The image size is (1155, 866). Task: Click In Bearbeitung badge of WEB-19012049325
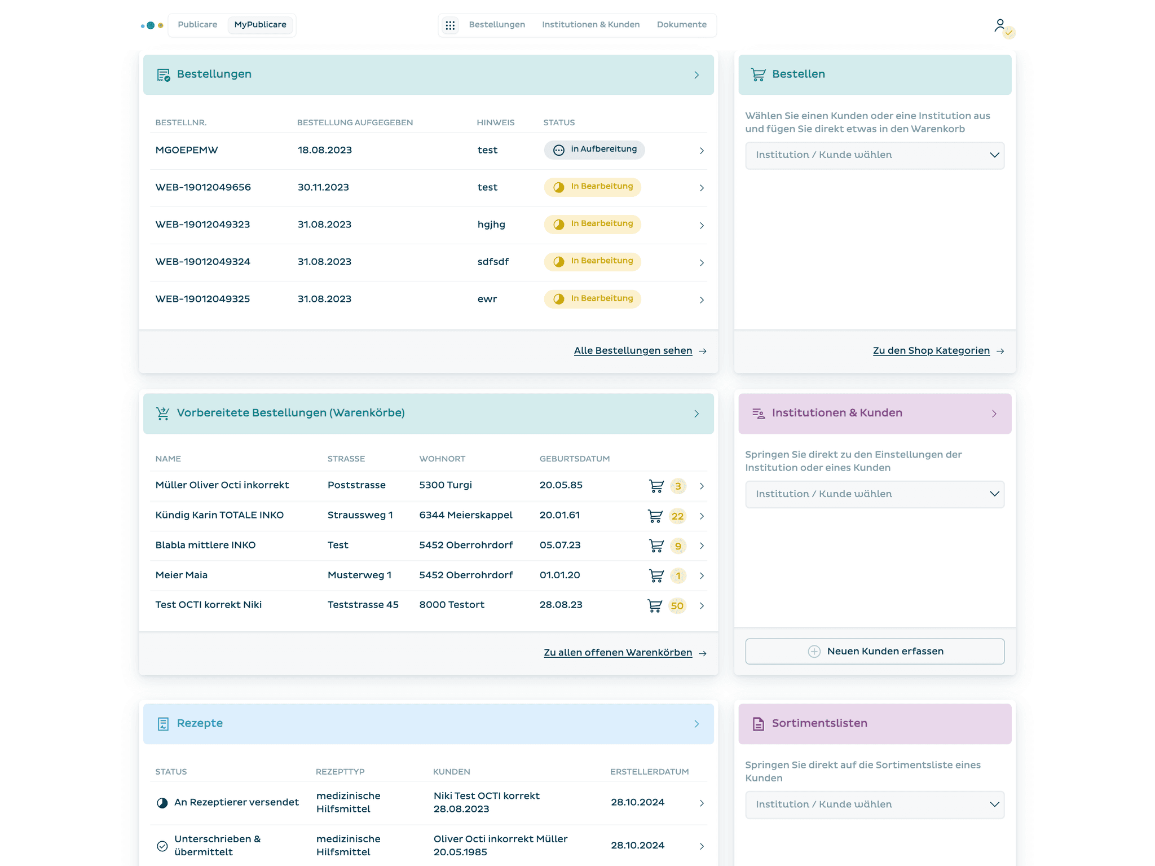pos(592,299)
